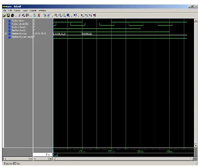Click the first zoom magnifier icon
The height and width of the screenshot is (167, 198).
click(56, 15)
